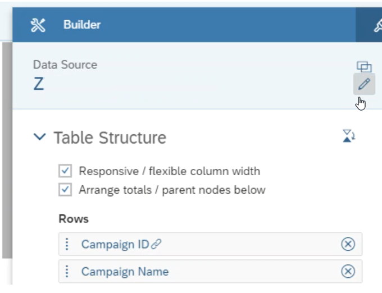Screen dimensions: 382x293
Task: Switch to the Styling paintbrush tab
Action: pyautogui.click(x=378, y=25)
